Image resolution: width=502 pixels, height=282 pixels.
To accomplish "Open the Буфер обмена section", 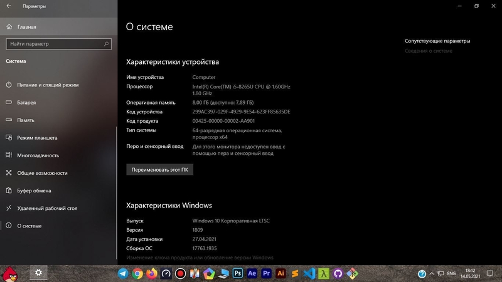I will pos(58,191).
